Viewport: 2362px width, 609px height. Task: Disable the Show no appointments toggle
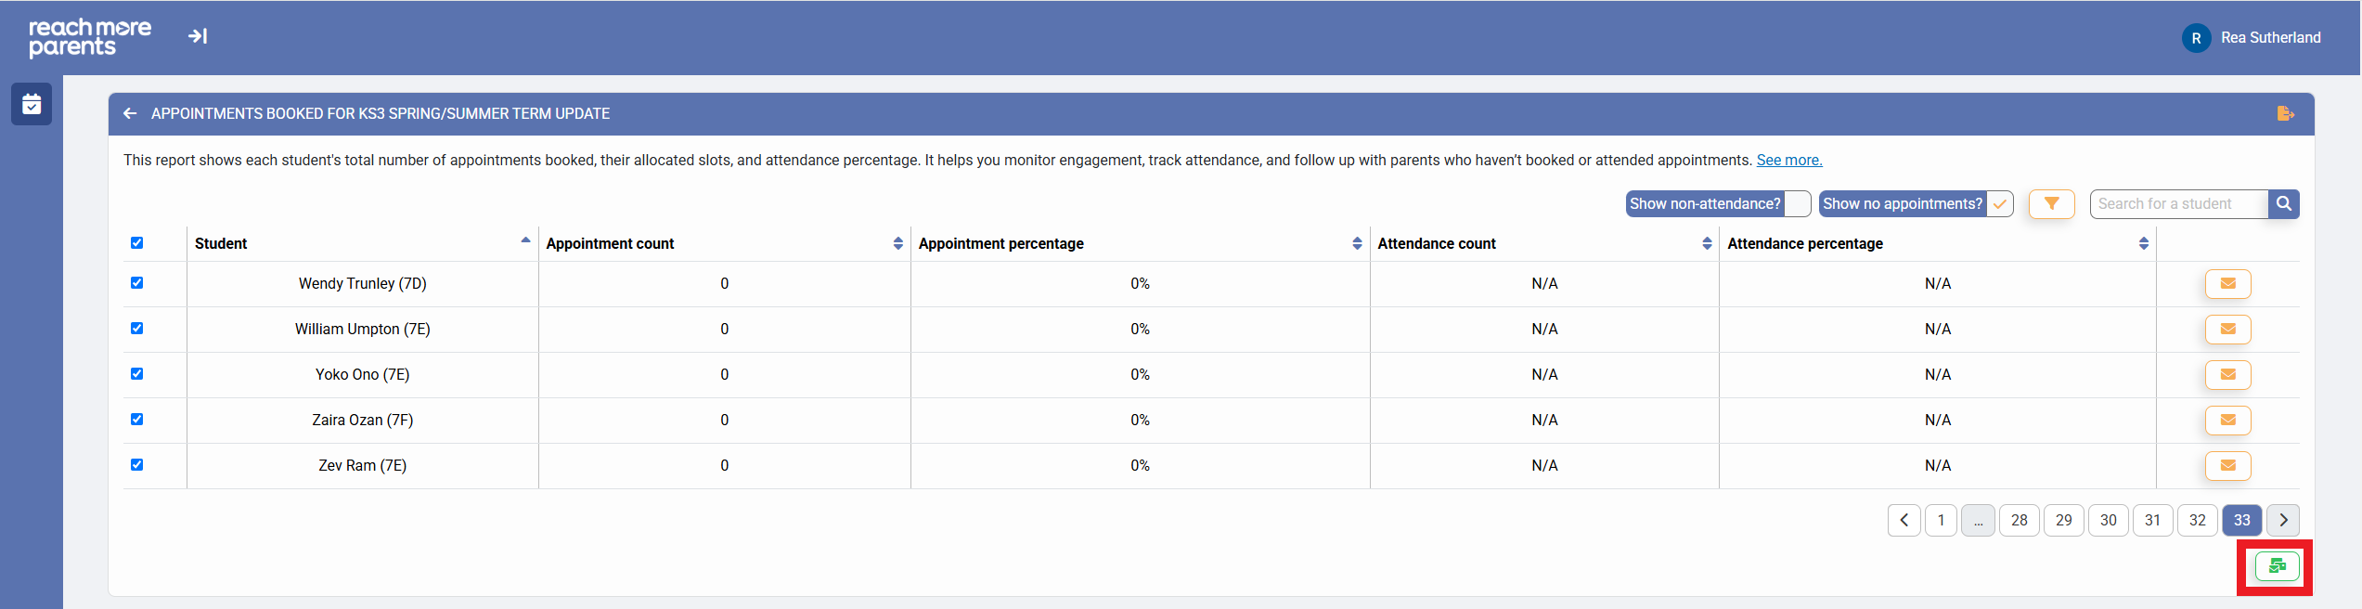(x=1999, y=203)
